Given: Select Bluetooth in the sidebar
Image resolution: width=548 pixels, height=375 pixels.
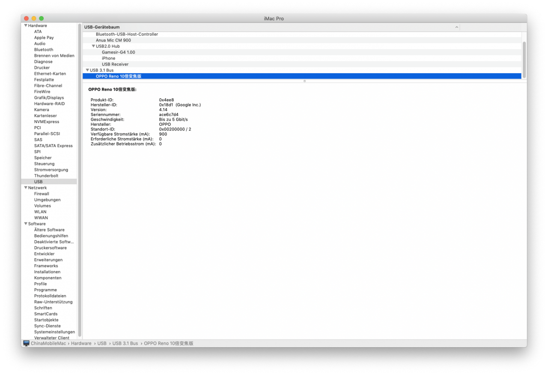Looking at the screenshot, I should [x=44, y=50].
